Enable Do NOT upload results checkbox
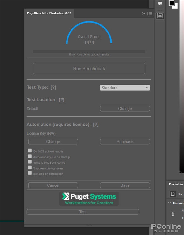 pyautogui.click(x=30, y=151)
